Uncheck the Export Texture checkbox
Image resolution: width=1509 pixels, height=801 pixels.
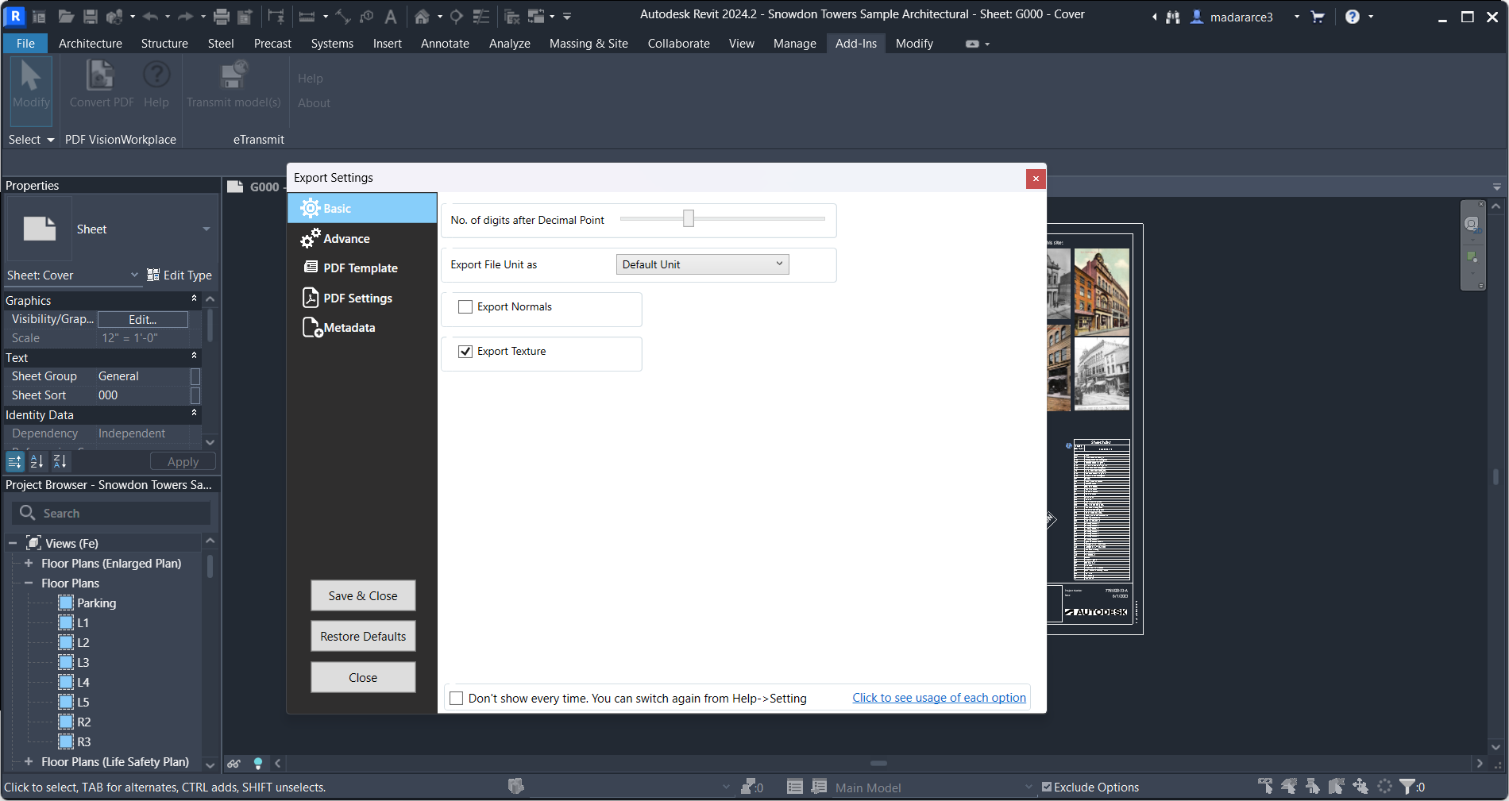click(465, 352)
